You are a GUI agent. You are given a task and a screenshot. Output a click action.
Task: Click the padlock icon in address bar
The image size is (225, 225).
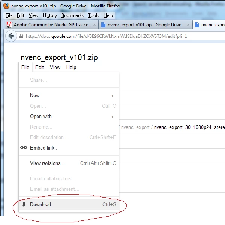[x=21, y=36]
